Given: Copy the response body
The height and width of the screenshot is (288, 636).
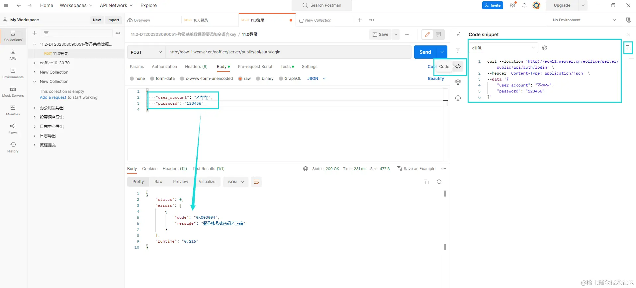Looking at the screenshot, I should tap(426, 182).
